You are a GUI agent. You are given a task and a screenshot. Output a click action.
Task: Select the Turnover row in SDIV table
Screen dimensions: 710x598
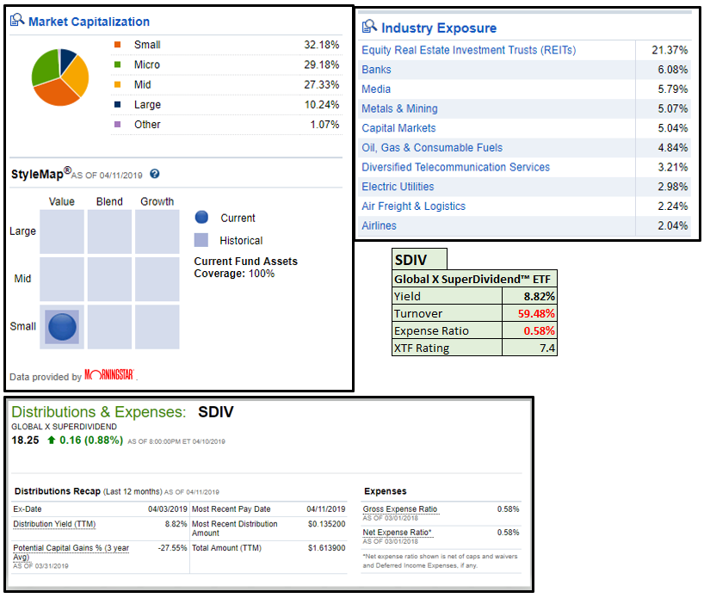tap(474, 313)
